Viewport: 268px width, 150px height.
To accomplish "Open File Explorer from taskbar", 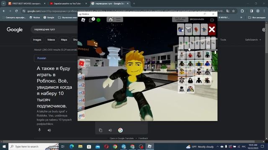I will (80, 146).
